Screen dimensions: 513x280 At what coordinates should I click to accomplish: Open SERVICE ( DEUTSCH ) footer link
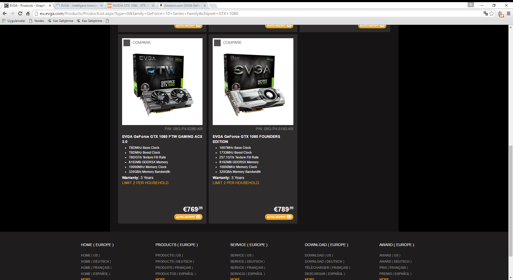tap(247, 262)
